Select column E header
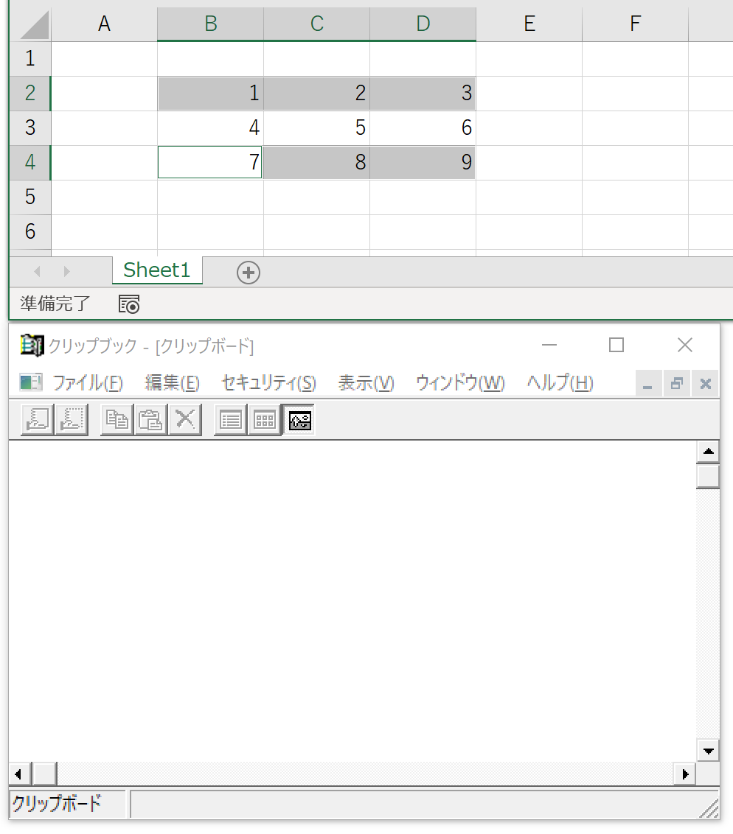This screenshot has width=733, height=834. click(529, 24)
